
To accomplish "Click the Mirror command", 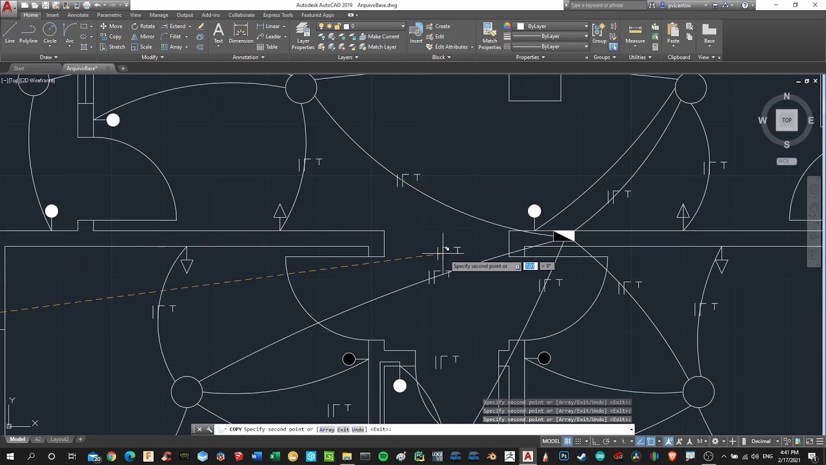I will click(x=143, y=37).
